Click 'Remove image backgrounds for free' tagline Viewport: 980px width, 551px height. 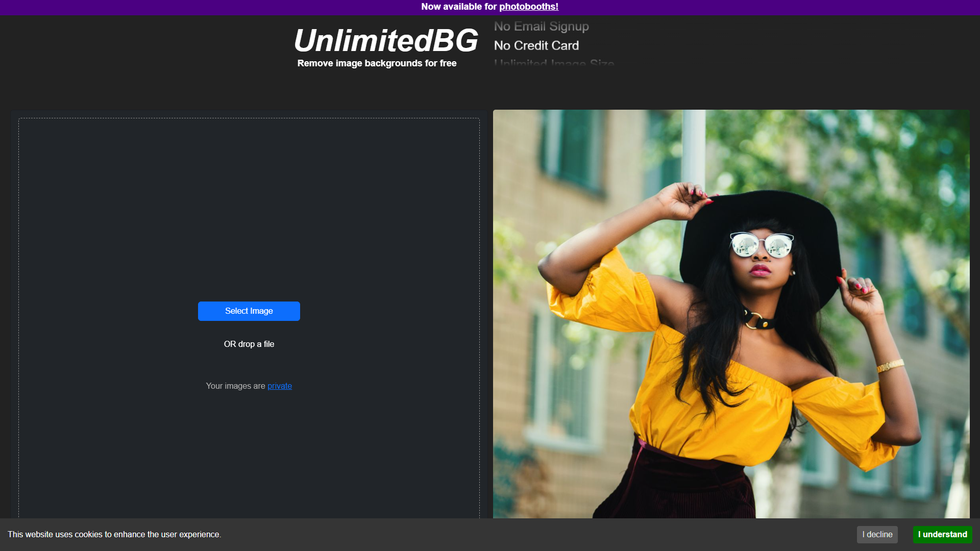377,63
